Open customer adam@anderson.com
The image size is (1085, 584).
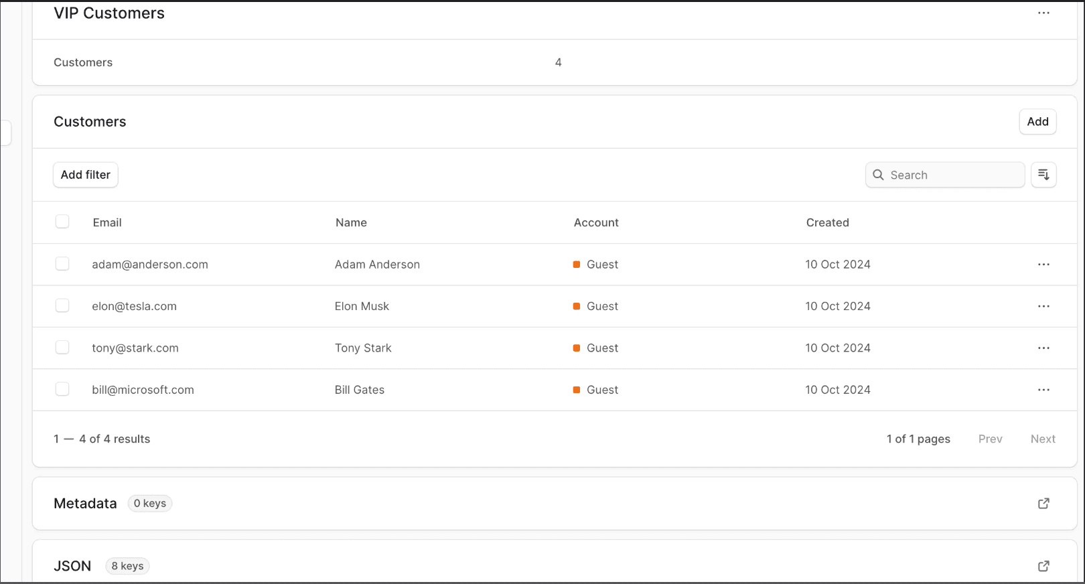click(150, 265)
